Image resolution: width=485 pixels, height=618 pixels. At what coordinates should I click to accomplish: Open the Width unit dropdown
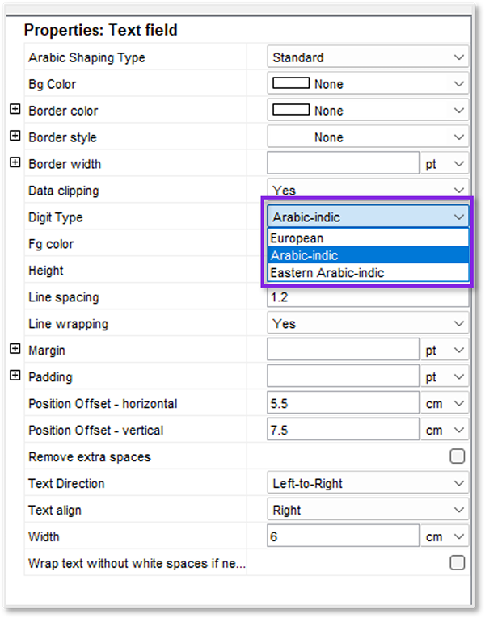click(x=445, y=536)
